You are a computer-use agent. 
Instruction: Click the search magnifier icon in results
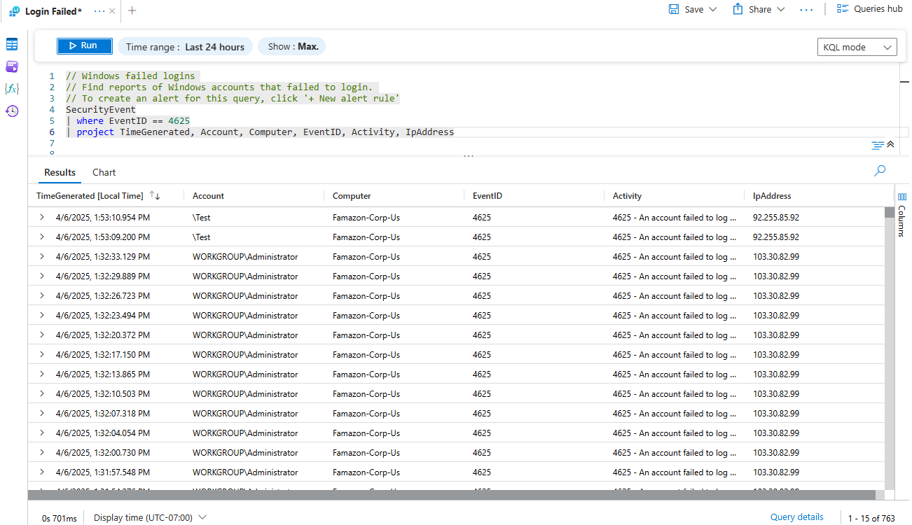[880, 171]
